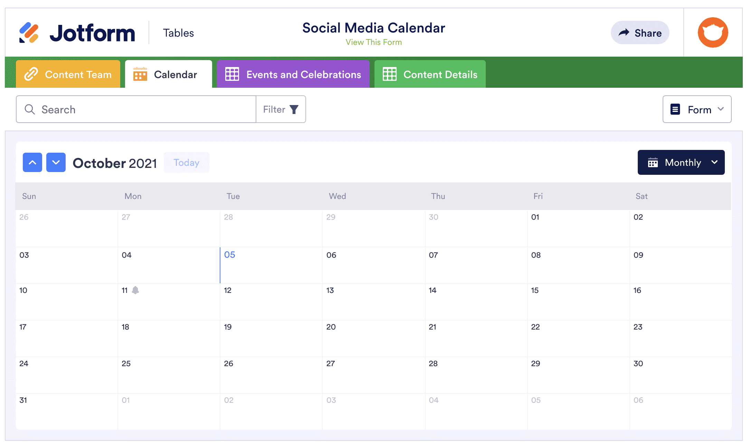Click the Tables header link
Screen dimensions: 749x447
coord(178,33)
